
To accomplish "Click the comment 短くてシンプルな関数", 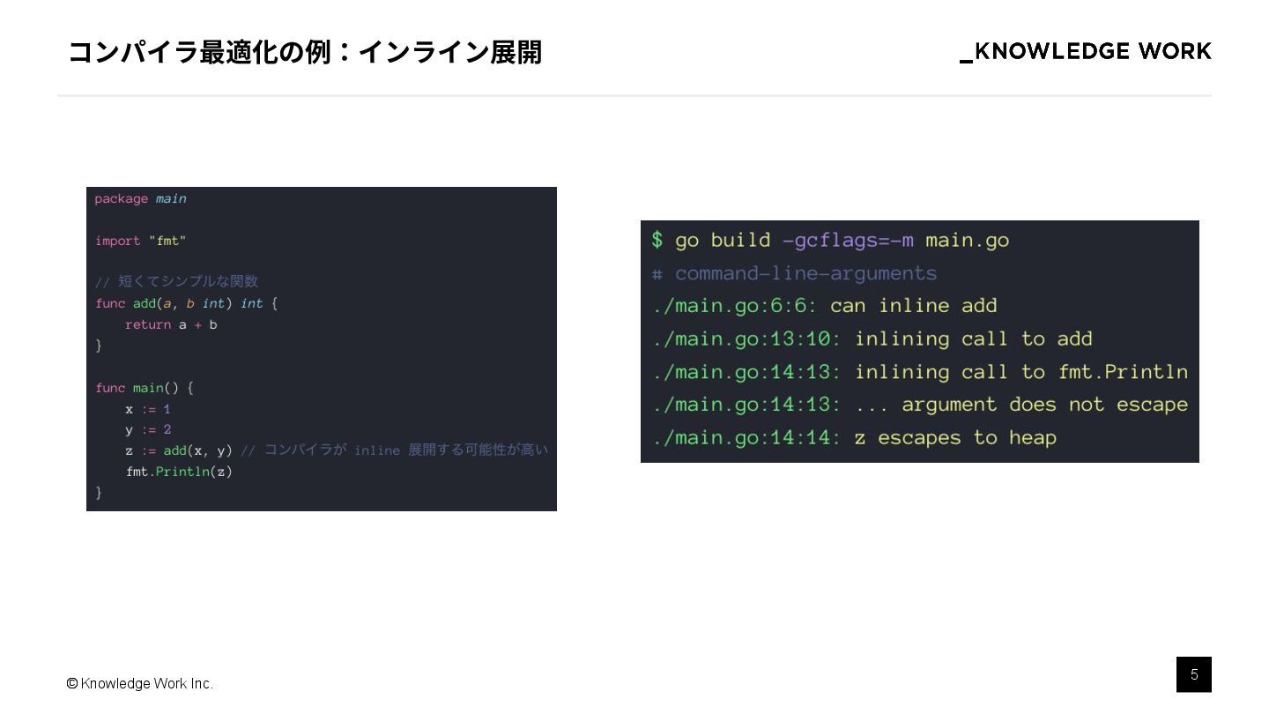I will click(x=177, y=281).
